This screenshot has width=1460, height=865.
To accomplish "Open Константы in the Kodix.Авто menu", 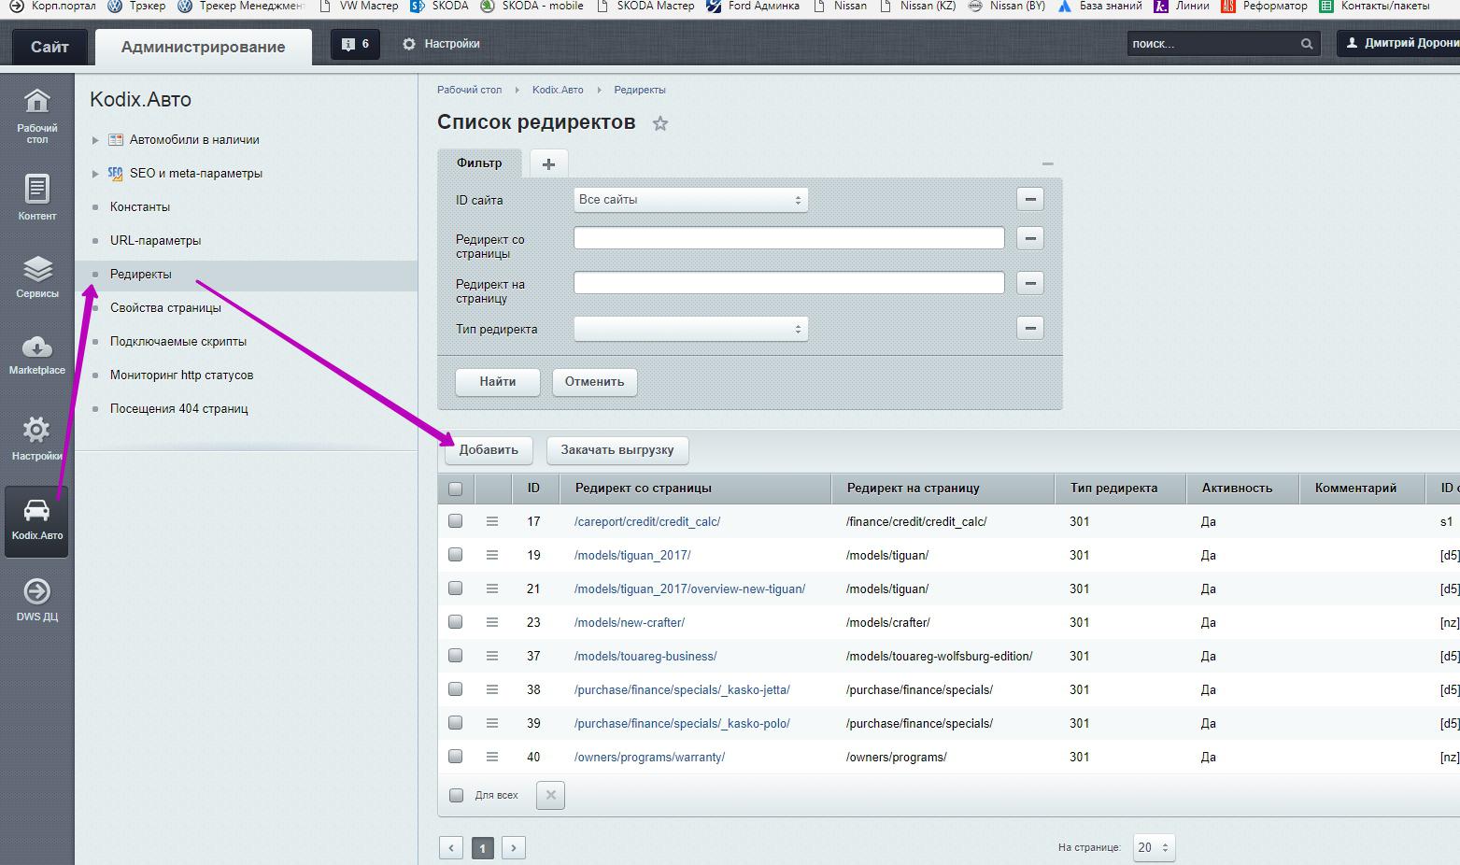I will tap(140, 206).
